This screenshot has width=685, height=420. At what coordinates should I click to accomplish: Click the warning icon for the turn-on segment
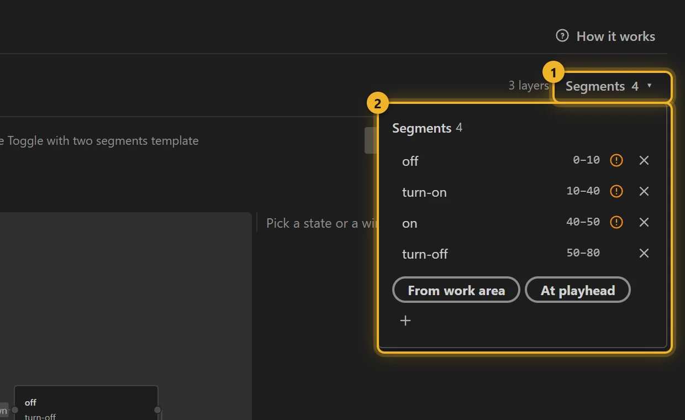[x=616, y=191]
